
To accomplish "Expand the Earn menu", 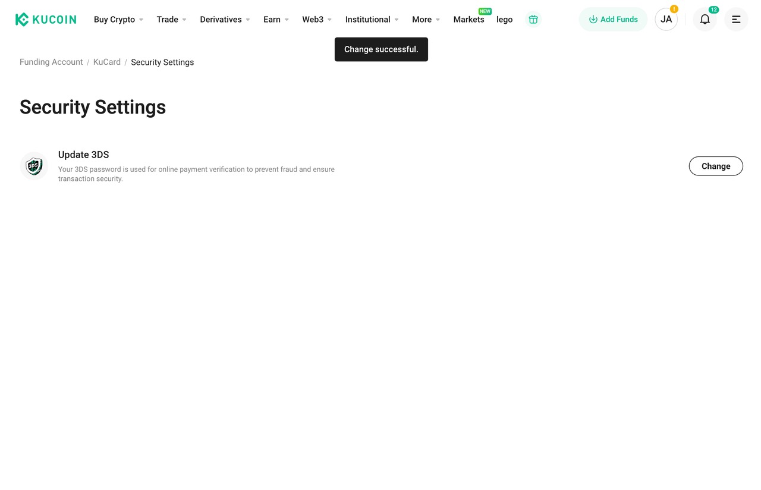I will [276, 20].
